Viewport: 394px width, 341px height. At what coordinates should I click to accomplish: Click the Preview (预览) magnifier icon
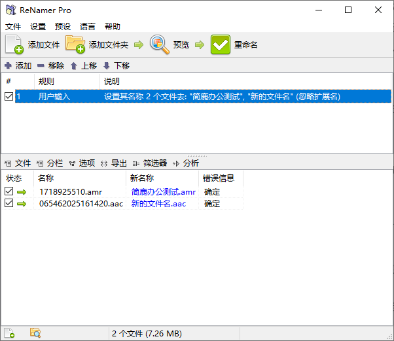pos(159,44)
